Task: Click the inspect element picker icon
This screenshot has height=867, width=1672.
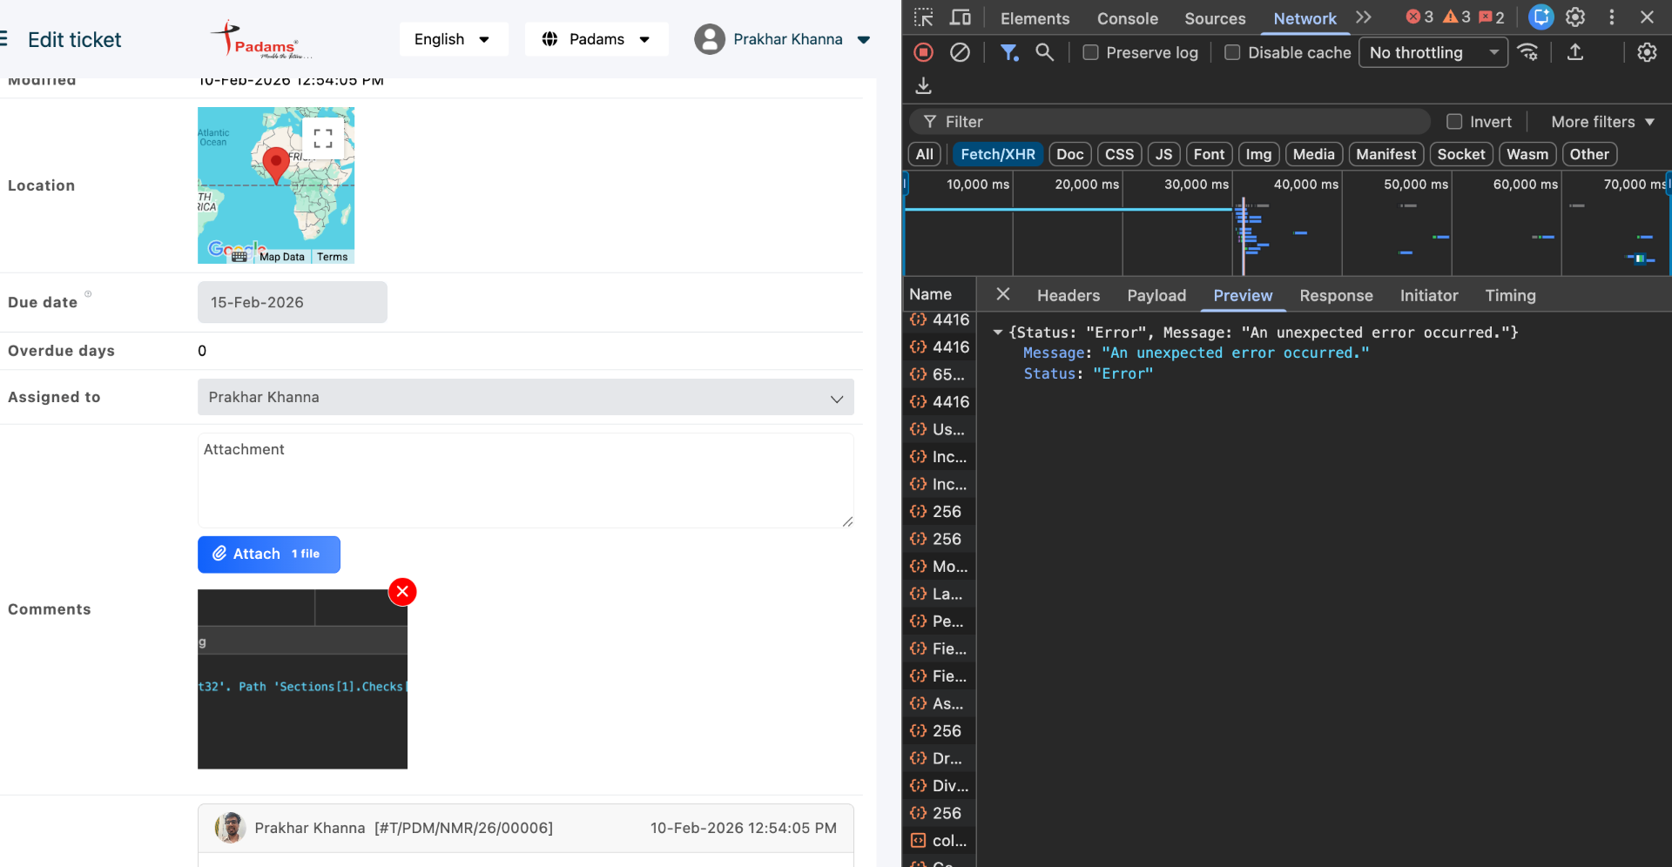Action: 924,17
